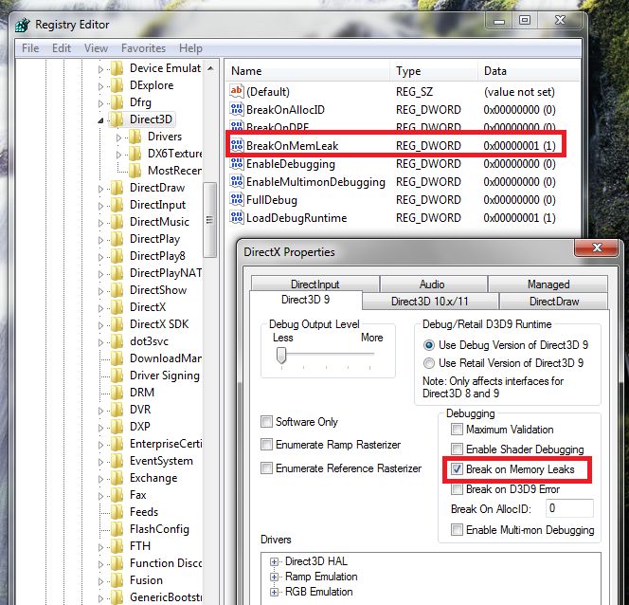
Task: Uncheck Break on Memory Leaks
Action: click(x=457, y=468)
